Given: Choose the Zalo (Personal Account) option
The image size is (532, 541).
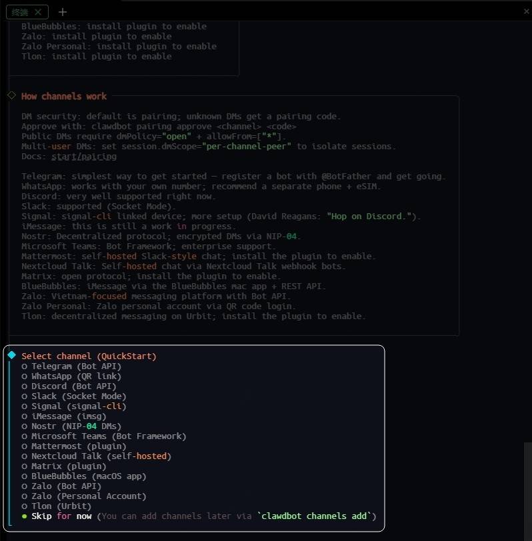Looking at the screenshot, I should coord(84,496).
